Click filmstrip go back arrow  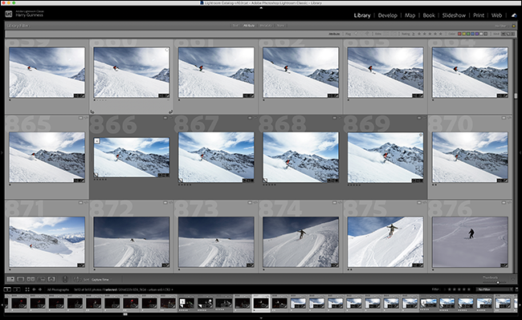[34, 290]
